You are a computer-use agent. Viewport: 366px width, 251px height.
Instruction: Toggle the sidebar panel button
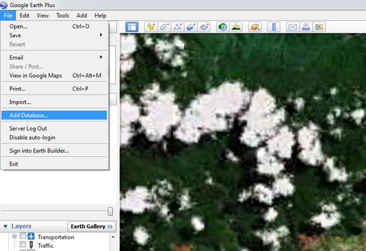(131, 27)
